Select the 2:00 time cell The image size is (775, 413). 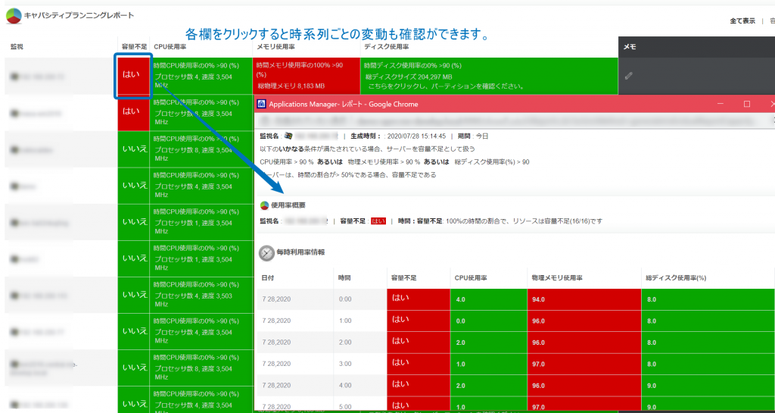(359, 342)
